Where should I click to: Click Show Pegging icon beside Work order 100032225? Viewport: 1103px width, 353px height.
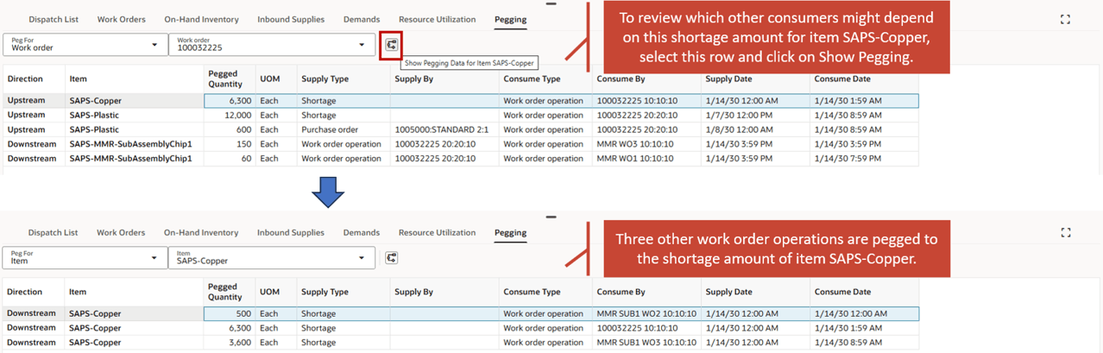392,45
